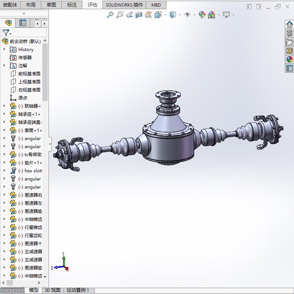Open the 运动算例 1 motion study tab
This screenshot has width=294, height=294.
(78, 290)
